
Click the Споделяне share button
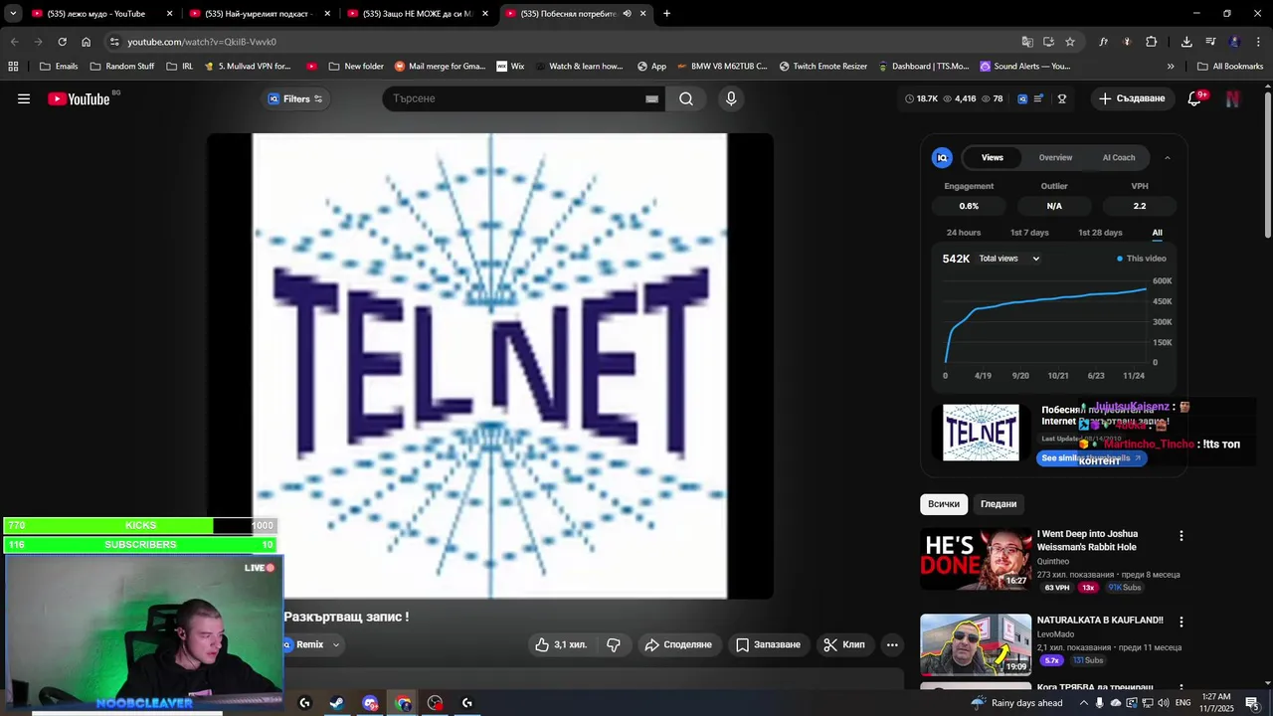(x=678, y=644)
